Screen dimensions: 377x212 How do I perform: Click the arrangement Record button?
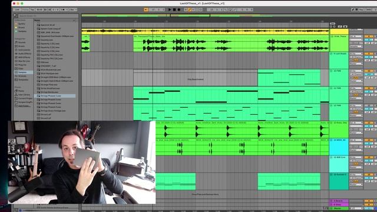[179, 9]
